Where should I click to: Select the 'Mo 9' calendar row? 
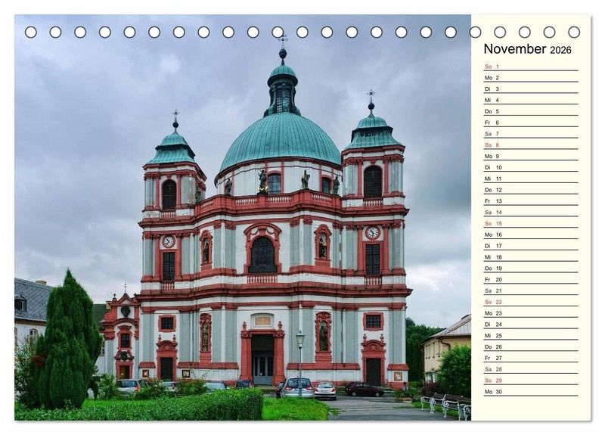[x=531, y=157]
